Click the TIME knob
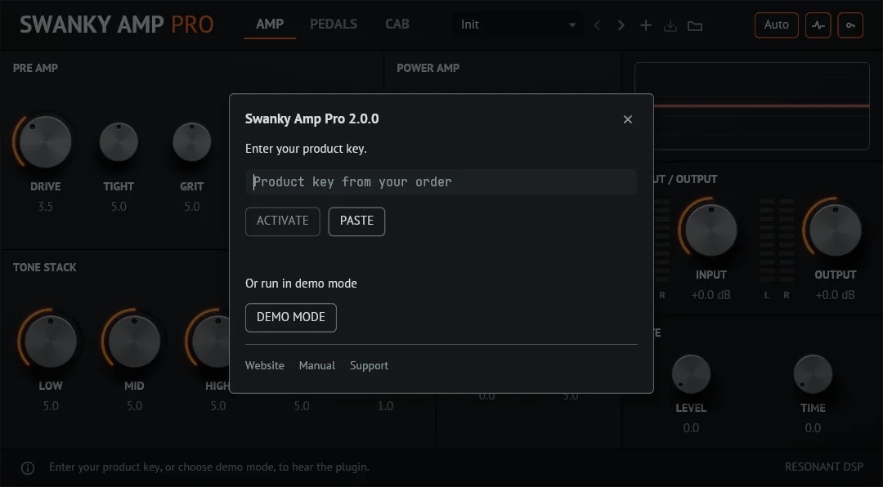Viewport: 883px width, 487px height. pos(814,374)
